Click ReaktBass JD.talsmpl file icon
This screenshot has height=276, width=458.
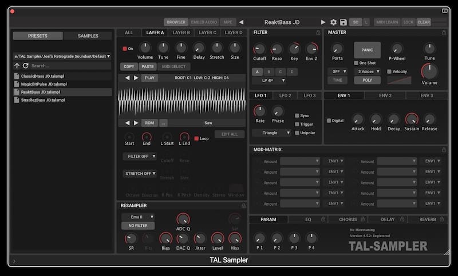pos(17,92)
